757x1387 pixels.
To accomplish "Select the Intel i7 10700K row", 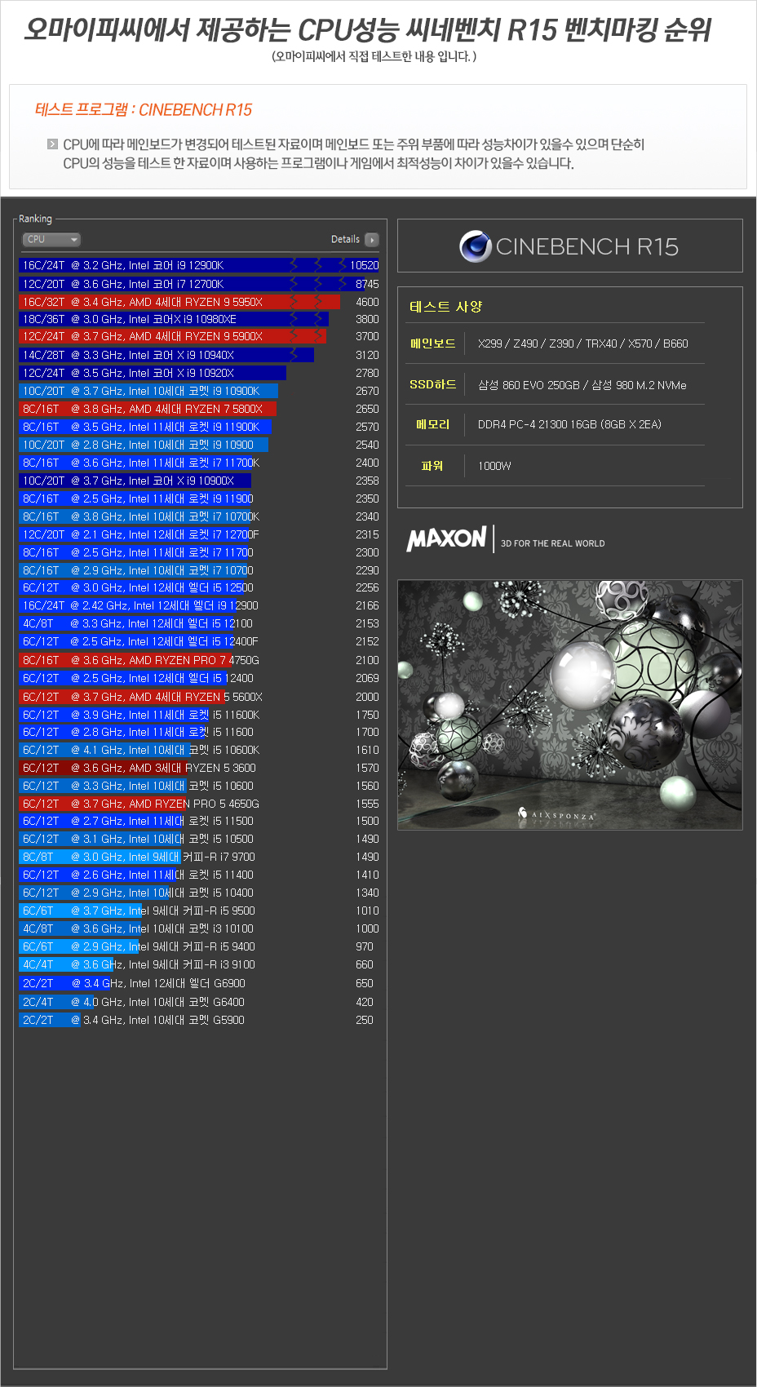I will [x=199, y=516].
